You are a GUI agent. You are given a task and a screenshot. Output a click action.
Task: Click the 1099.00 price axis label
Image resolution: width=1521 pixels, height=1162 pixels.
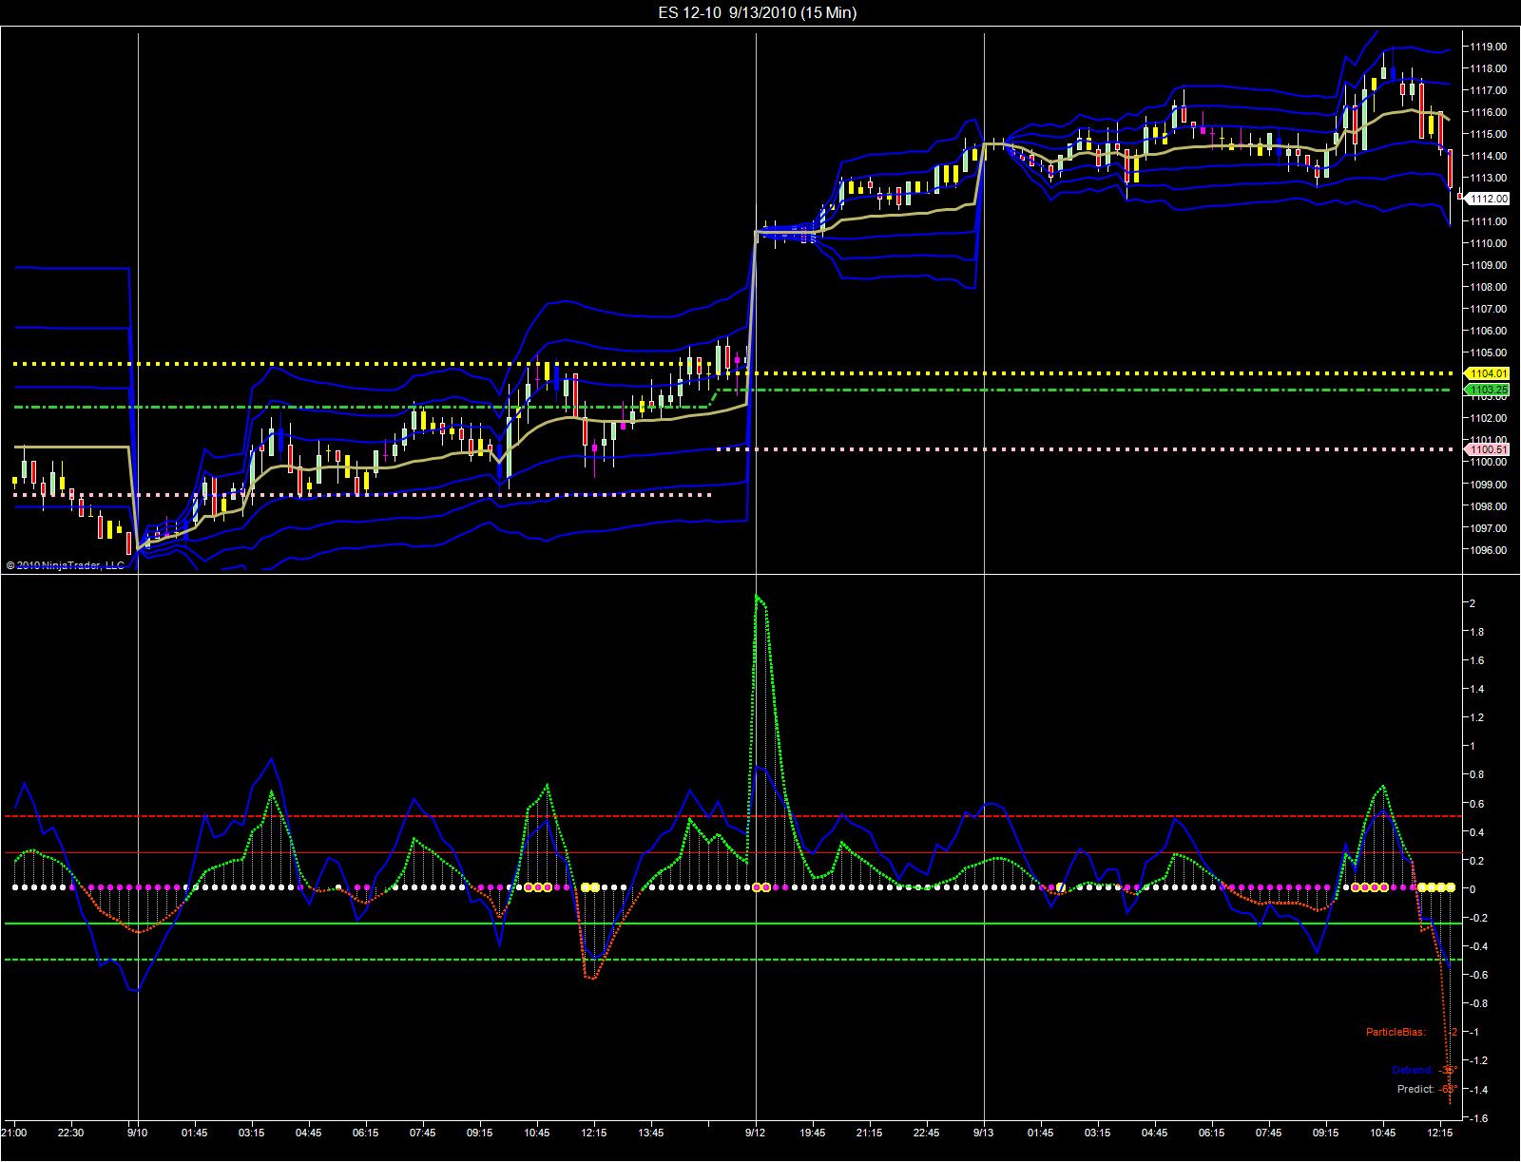coord(1488,484)
